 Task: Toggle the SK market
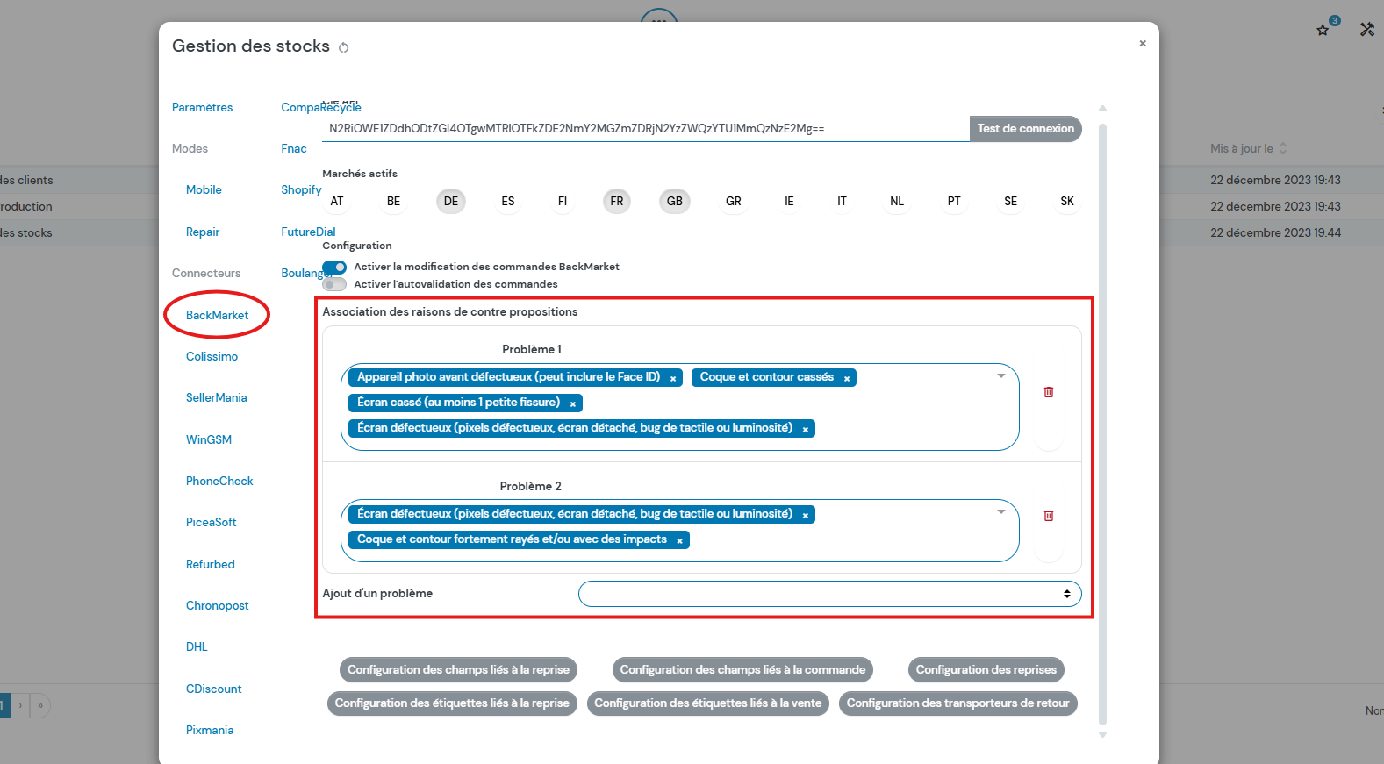(x=1067, y=201)
